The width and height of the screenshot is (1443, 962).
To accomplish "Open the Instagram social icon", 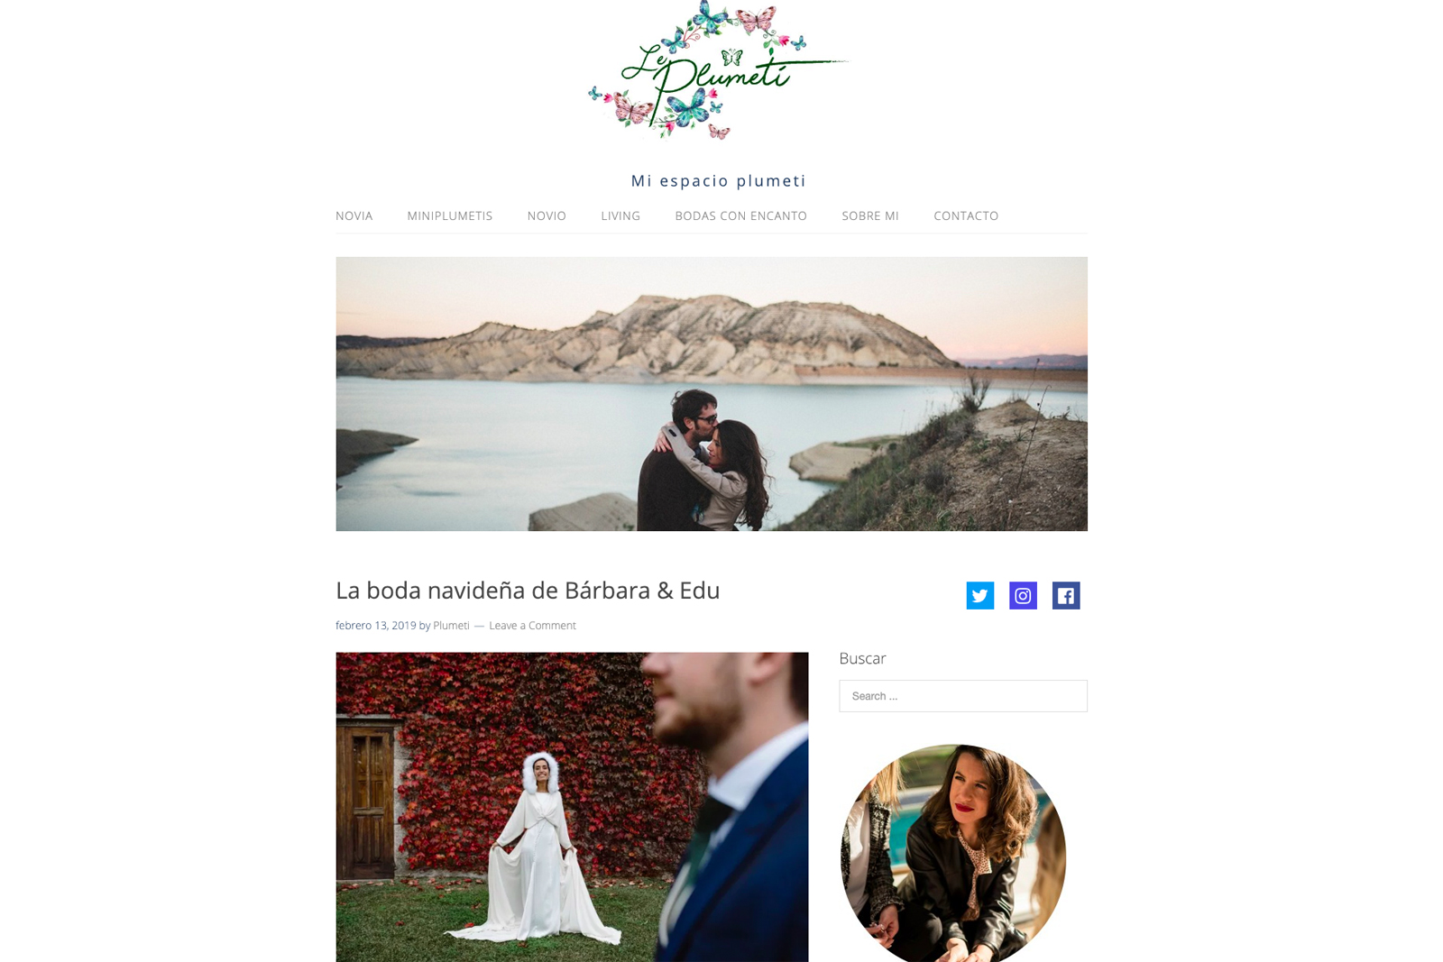I will [x=1023, y=595].
